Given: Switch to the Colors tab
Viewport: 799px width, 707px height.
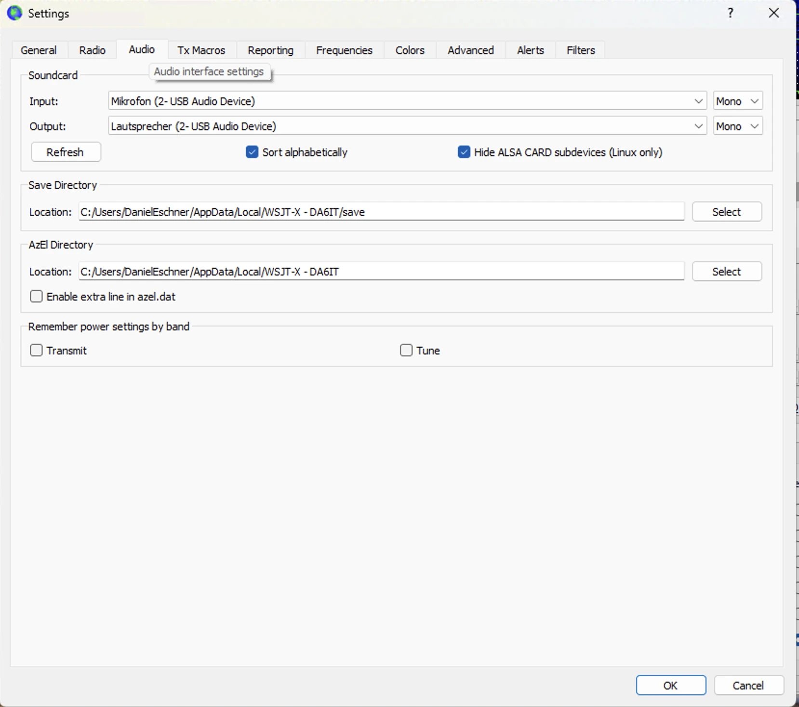Looking at the screenshot, I should point(410,50).
